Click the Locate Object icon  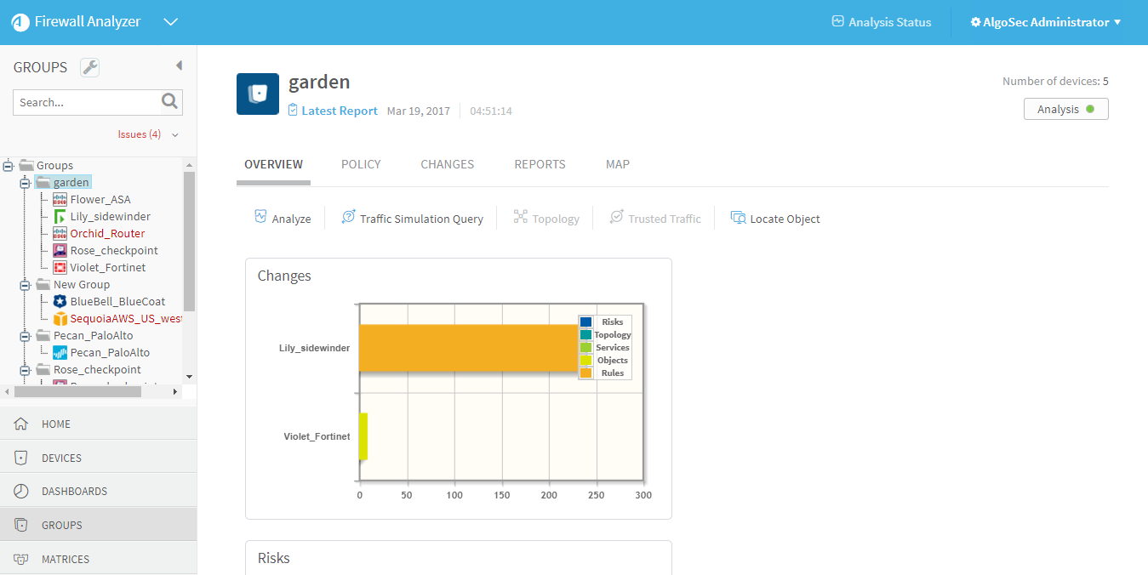(738, 218)
